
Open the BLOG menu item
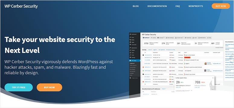tap(136, 6)
